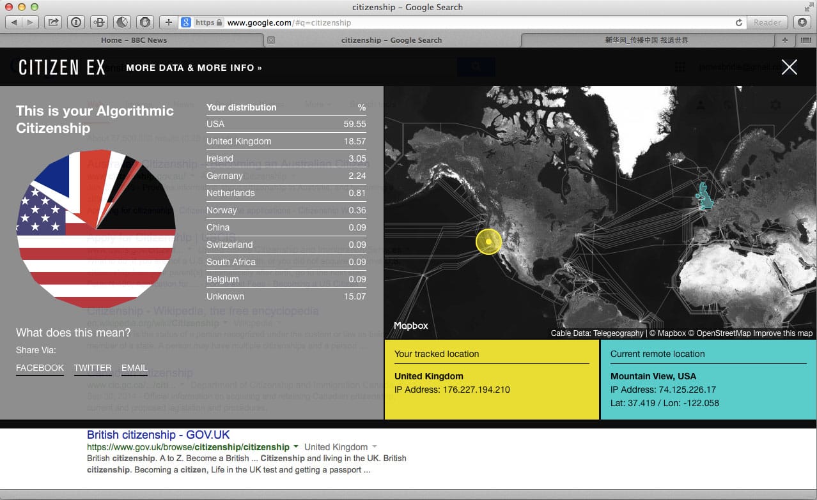
Task: Switch to the citizenship - Google Search tab
Action: pyautogui.click(x=391, y=40)
